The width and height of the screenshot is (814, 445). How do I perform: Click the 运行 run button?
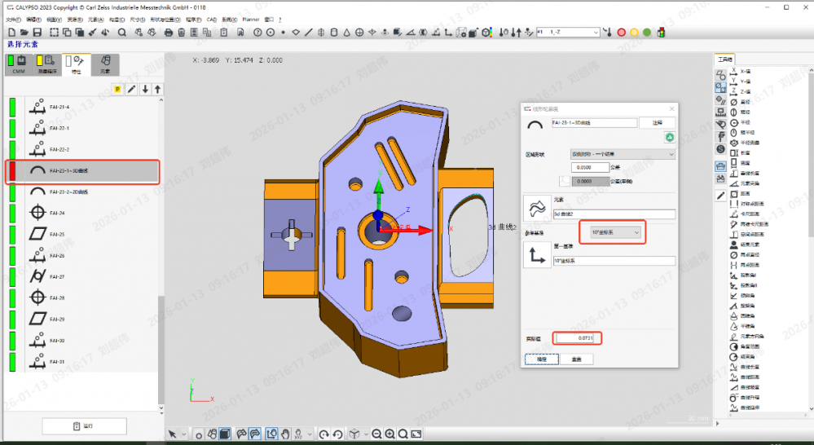[x=85, y=426]
